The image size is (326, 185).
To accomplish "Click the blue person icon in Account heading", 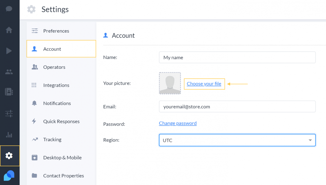I will pyautogui.click(x=106, y=35).
